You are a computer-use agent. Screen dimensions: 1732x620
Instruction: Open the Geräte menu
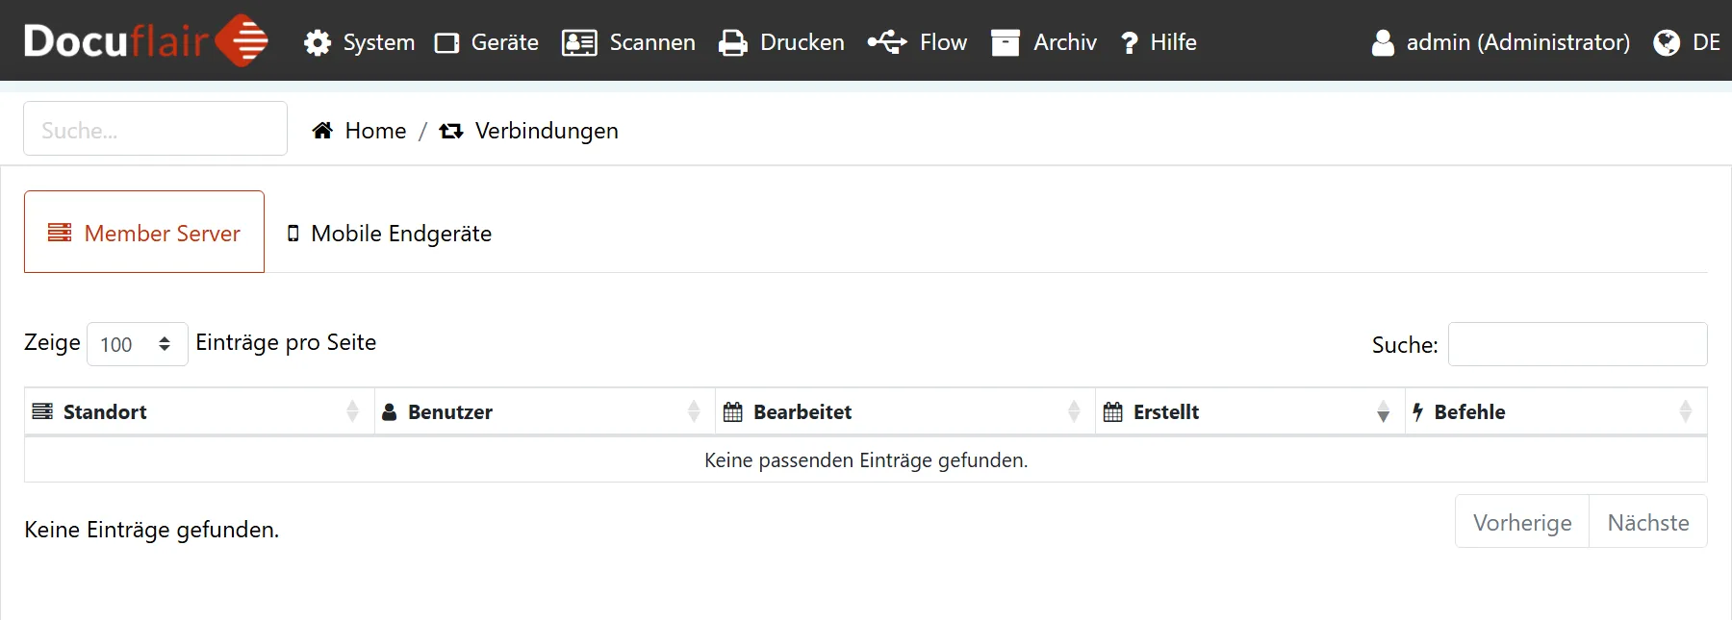tap(487, 42)
